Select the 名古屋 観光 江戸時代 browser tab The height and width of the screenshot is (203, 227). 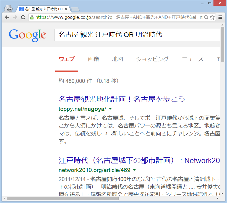pyautogui.click(x=43, y=9)
